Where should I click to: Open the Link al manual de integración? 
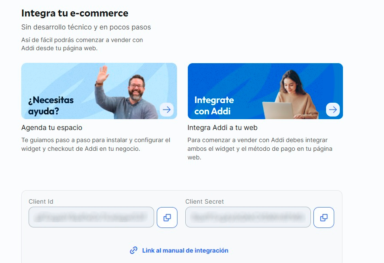pyautogui.click(x=185, y=250)
